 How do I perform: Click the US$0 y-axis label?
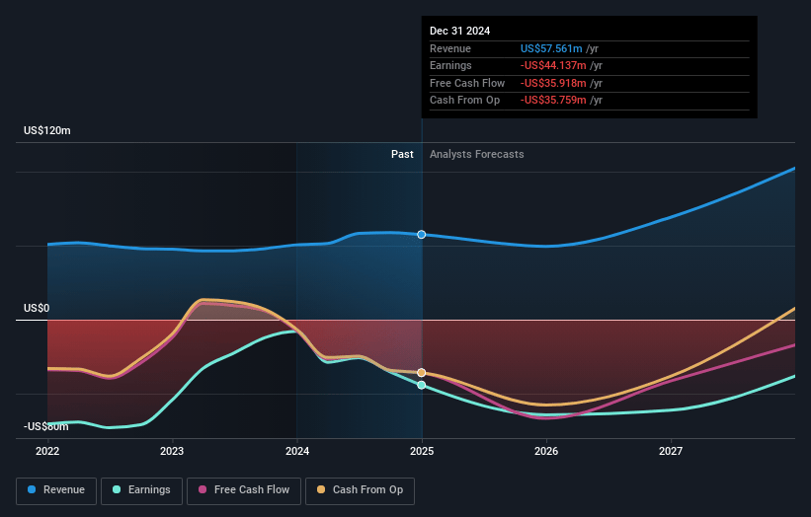37,309
